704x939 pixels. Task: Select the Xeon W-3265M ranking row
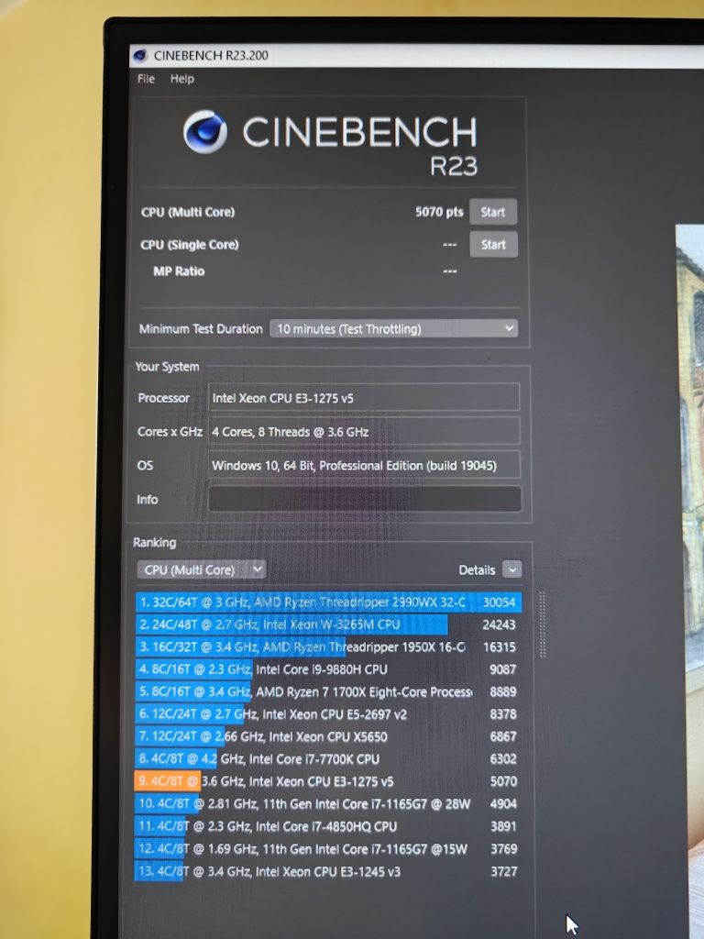point(327,624)
